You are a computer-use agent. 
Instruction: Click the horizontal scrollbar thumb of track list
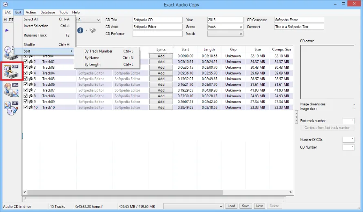tap(125, 192)
